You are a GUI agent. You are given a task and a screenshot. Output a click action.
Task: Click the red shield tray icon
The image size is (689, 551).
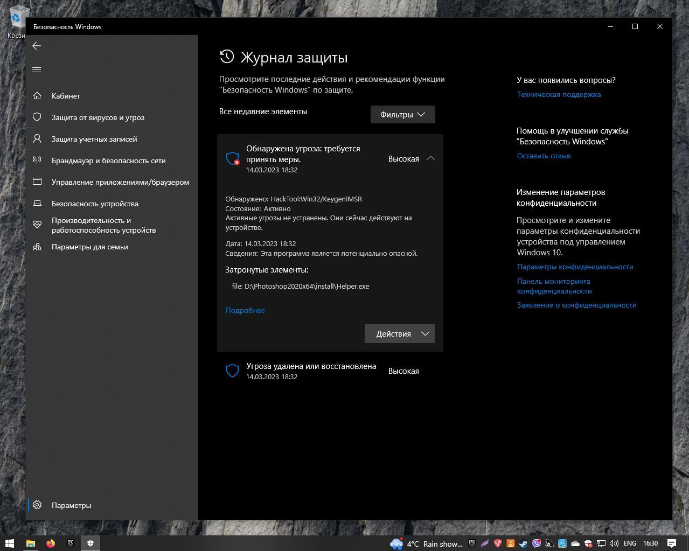coord(498,543)
